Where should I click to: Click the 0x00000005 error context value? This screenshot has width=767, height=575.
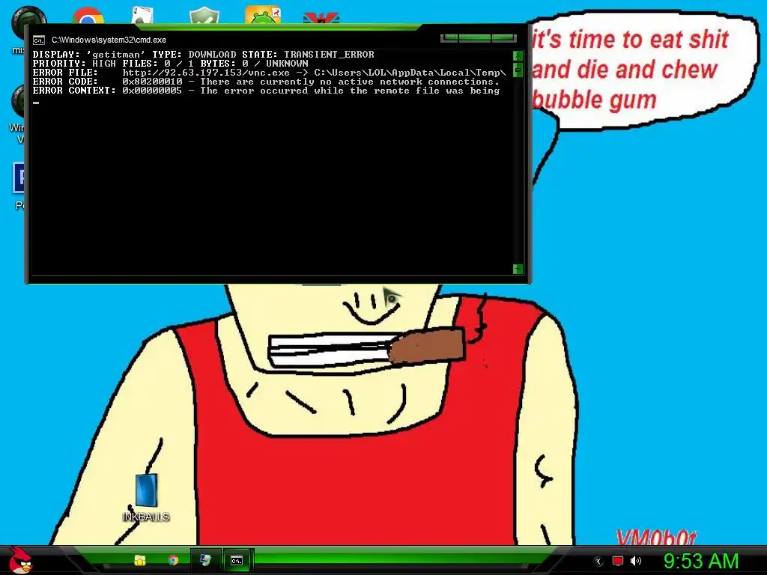(x=152, y=91)
